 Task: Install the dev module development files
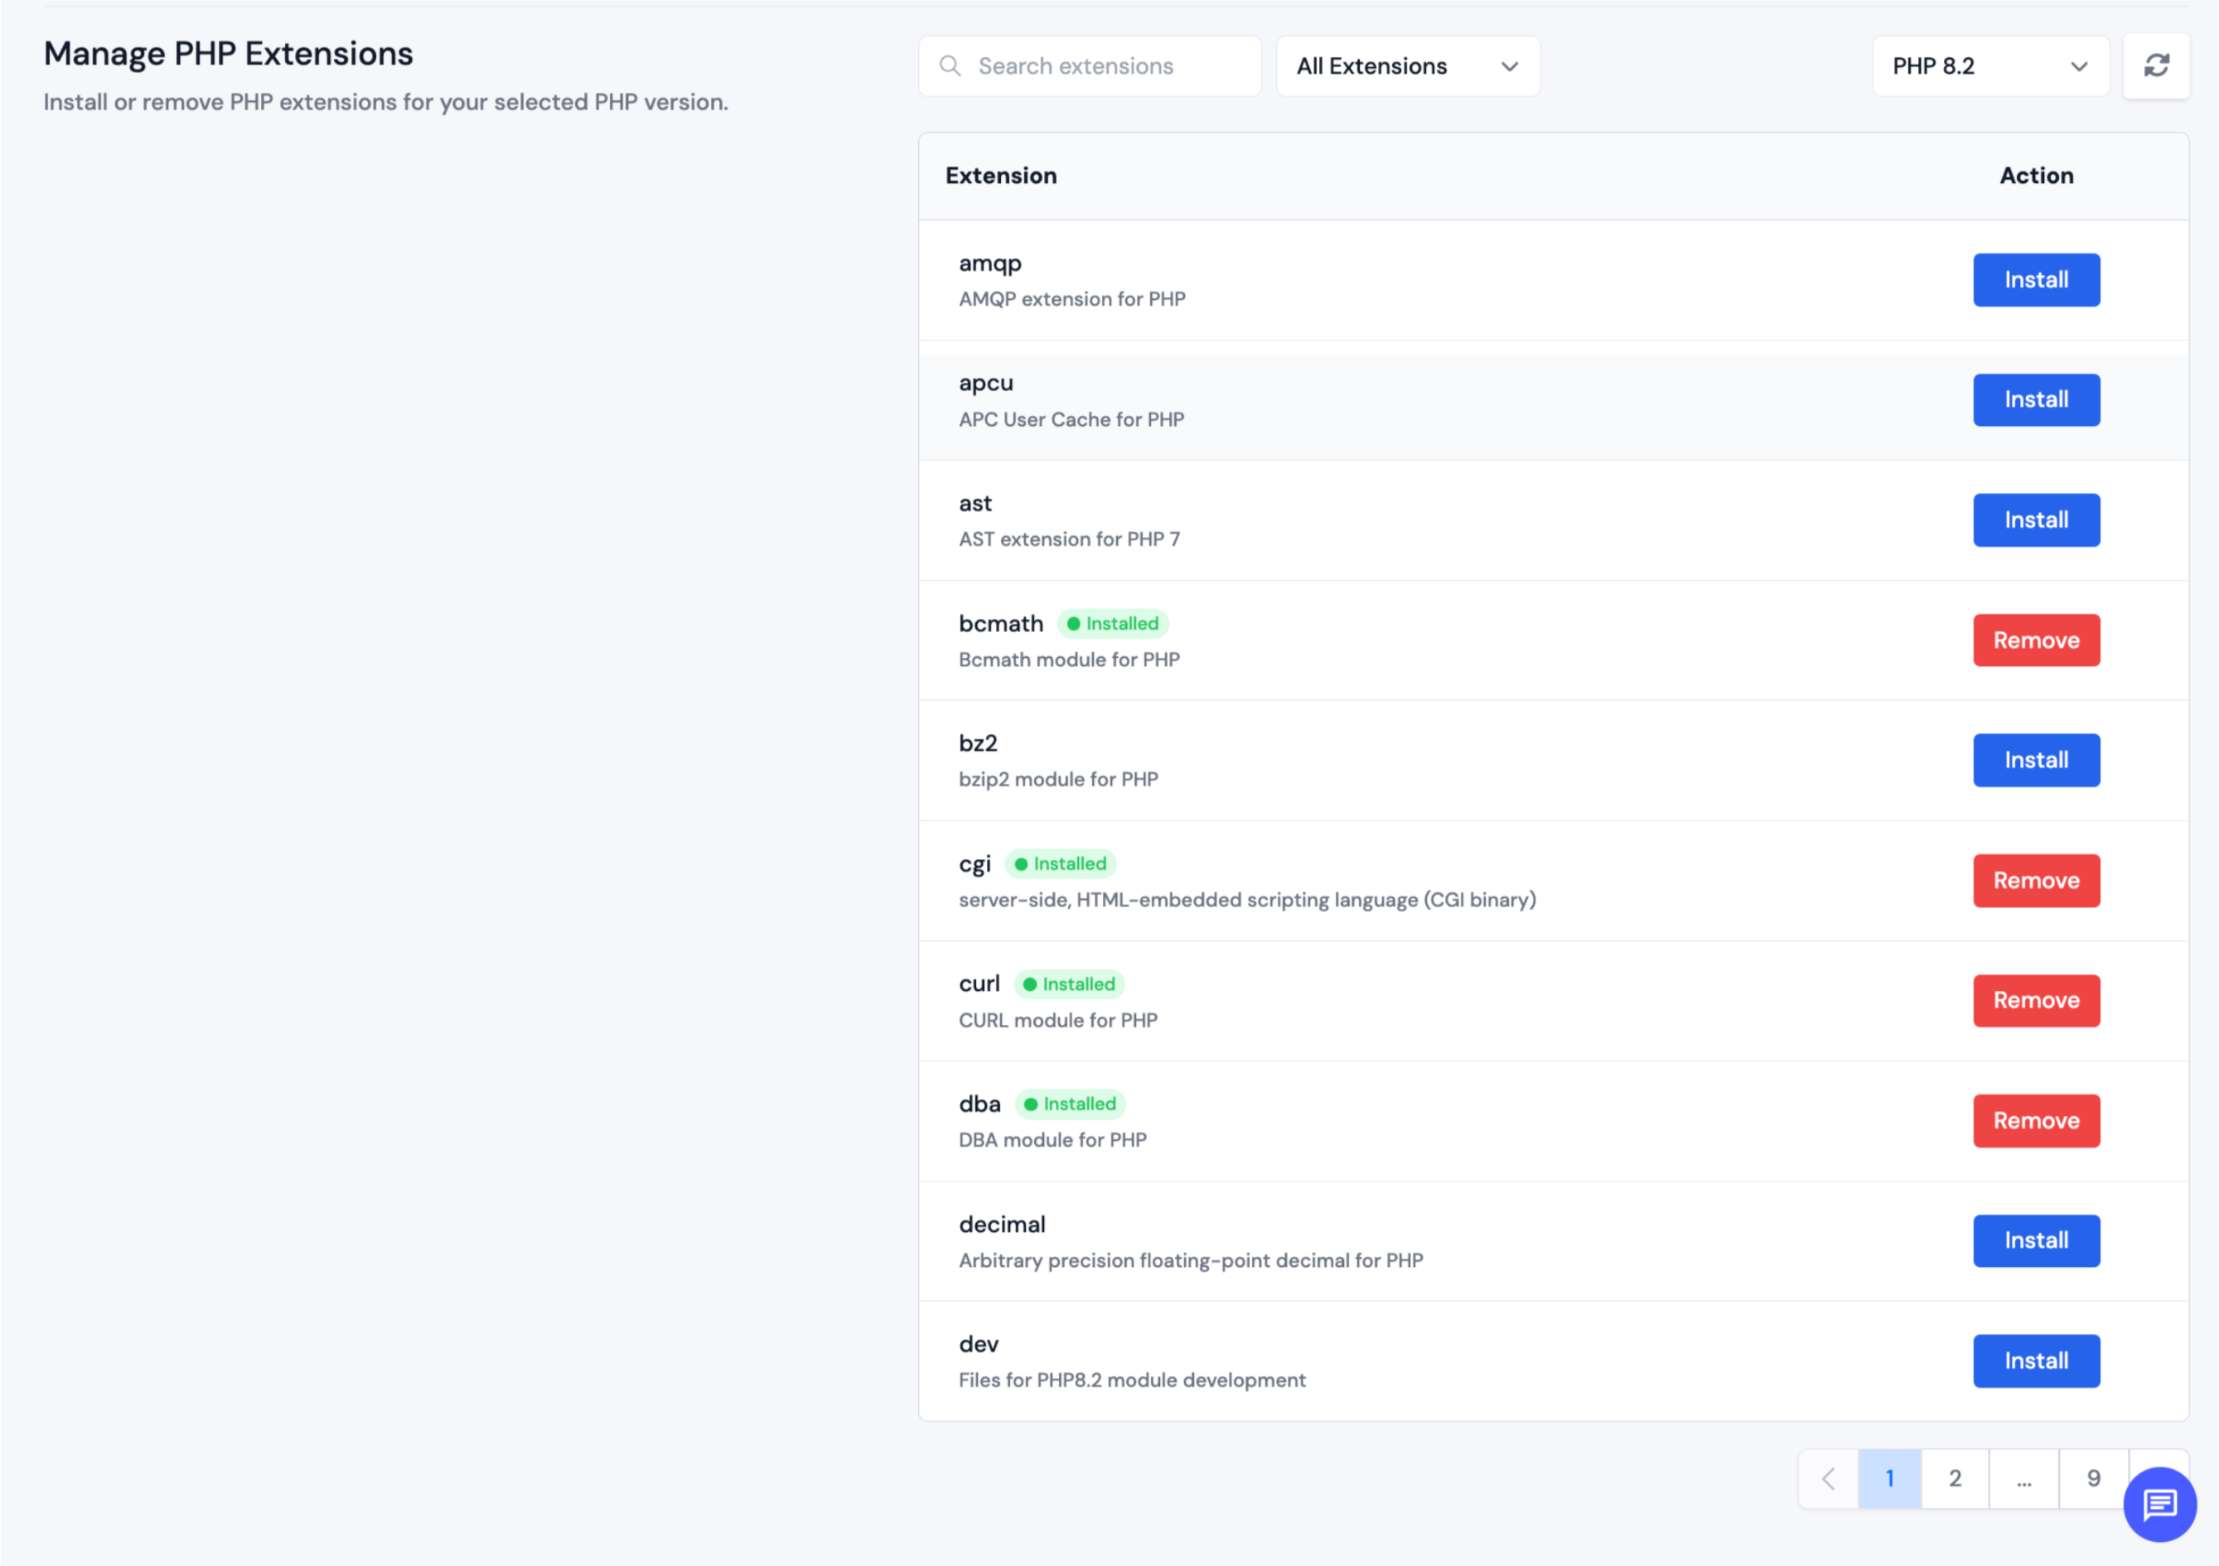tap(2037, 1361)
